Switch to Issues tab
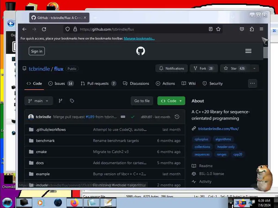This screenshot has height=208, width=278. click(x=61, y=83)
